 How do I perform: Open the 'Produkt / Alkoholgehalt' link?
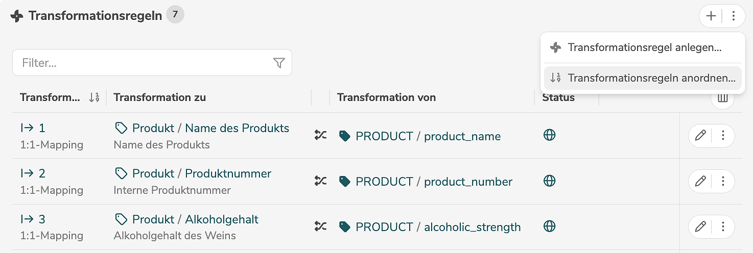[195, 219]
